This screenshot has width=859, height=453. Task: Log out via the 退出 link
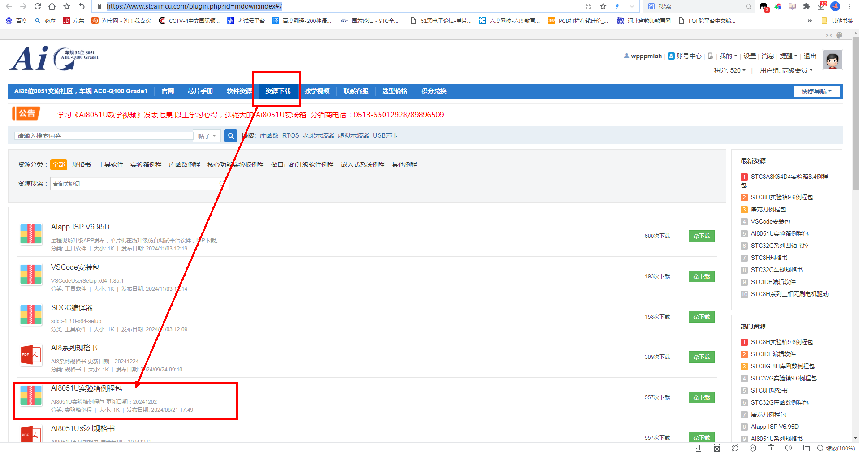point(810,56)
